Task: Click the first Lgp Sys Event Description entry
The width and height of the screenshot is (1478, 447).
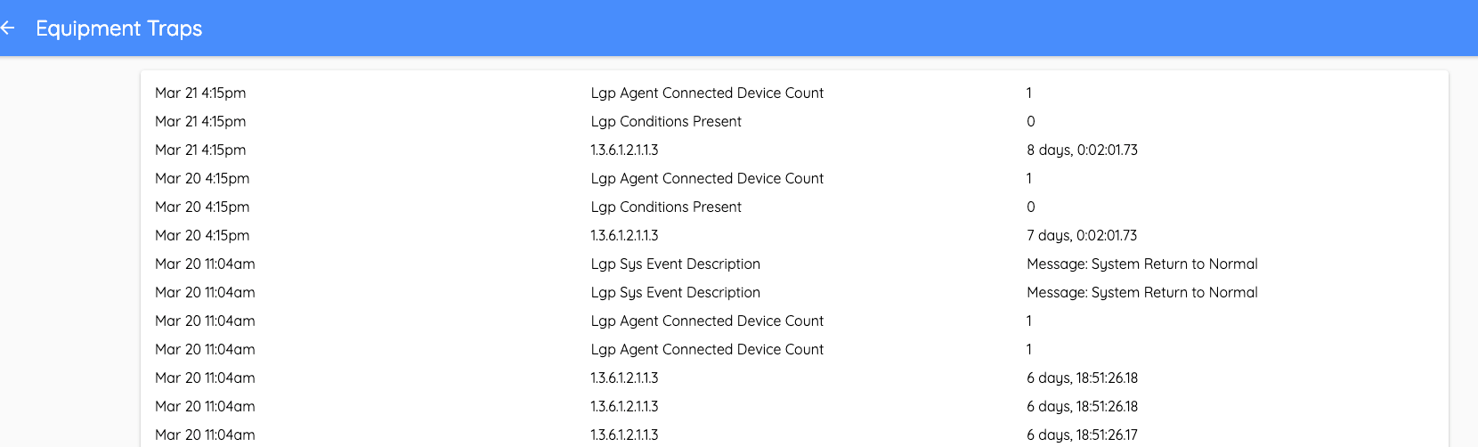Action: tap(675, 264)
